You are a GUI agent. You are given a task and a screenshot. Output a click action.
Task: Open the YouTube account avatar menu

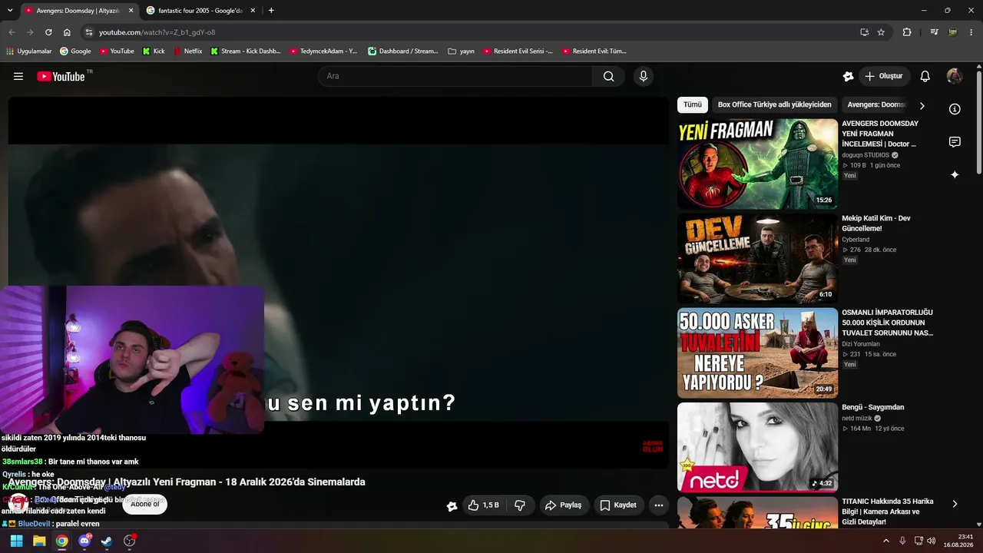955,76
